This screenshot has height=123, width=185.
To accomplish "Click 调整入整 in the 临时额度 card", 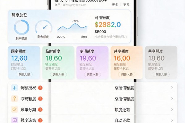I will click(58, 74).
